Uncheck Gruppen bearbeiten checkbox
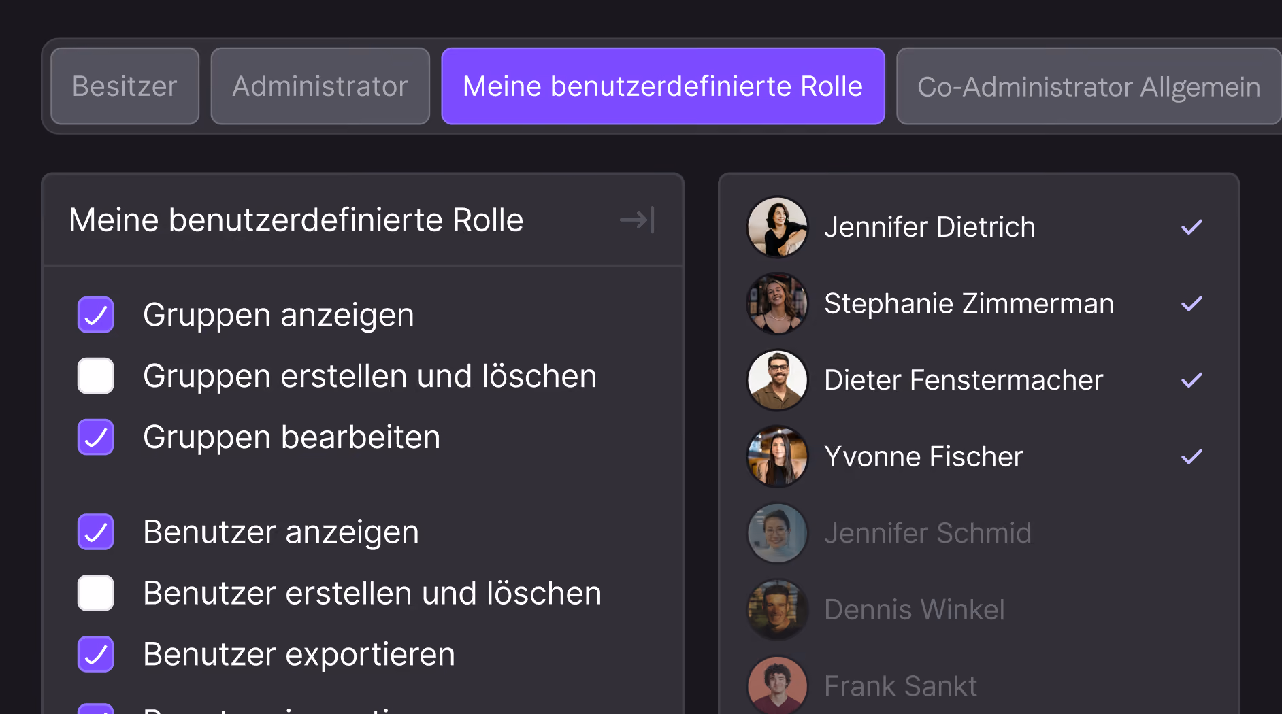1282x714 pixels. point(95,437)
